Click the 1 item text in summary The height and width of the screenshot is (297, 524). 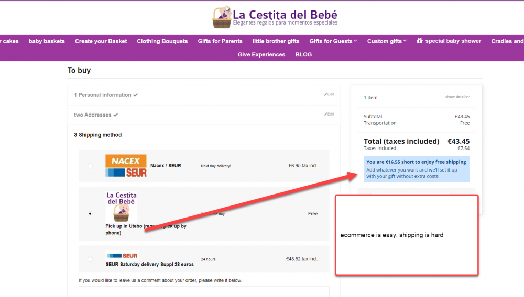pos(370,98)
